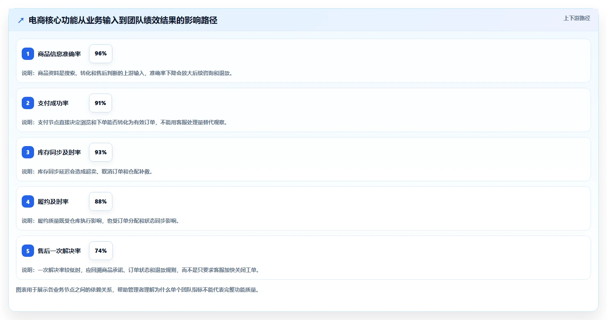This screenshot has height=320, width=607.
Task: Click the 88% value pill
Action: (100, 201)
